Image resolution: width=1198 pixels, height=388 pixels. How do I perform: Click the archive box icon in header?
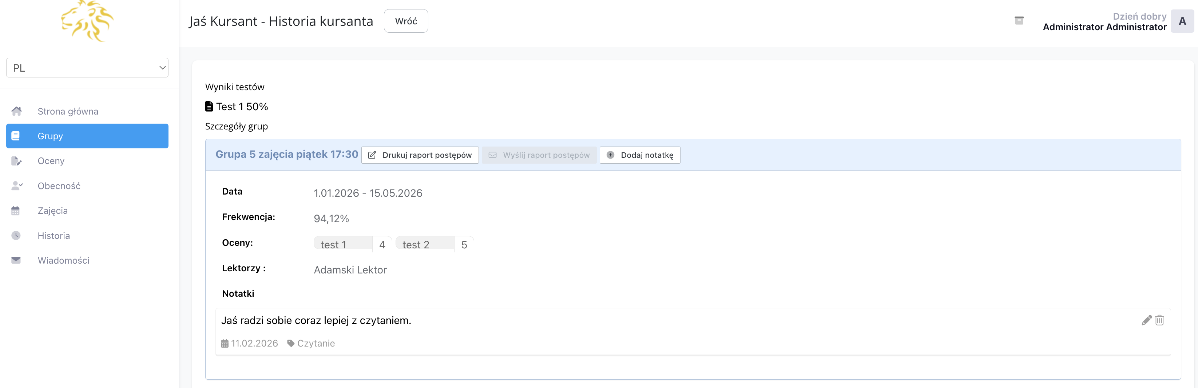tap(1019, 21)
